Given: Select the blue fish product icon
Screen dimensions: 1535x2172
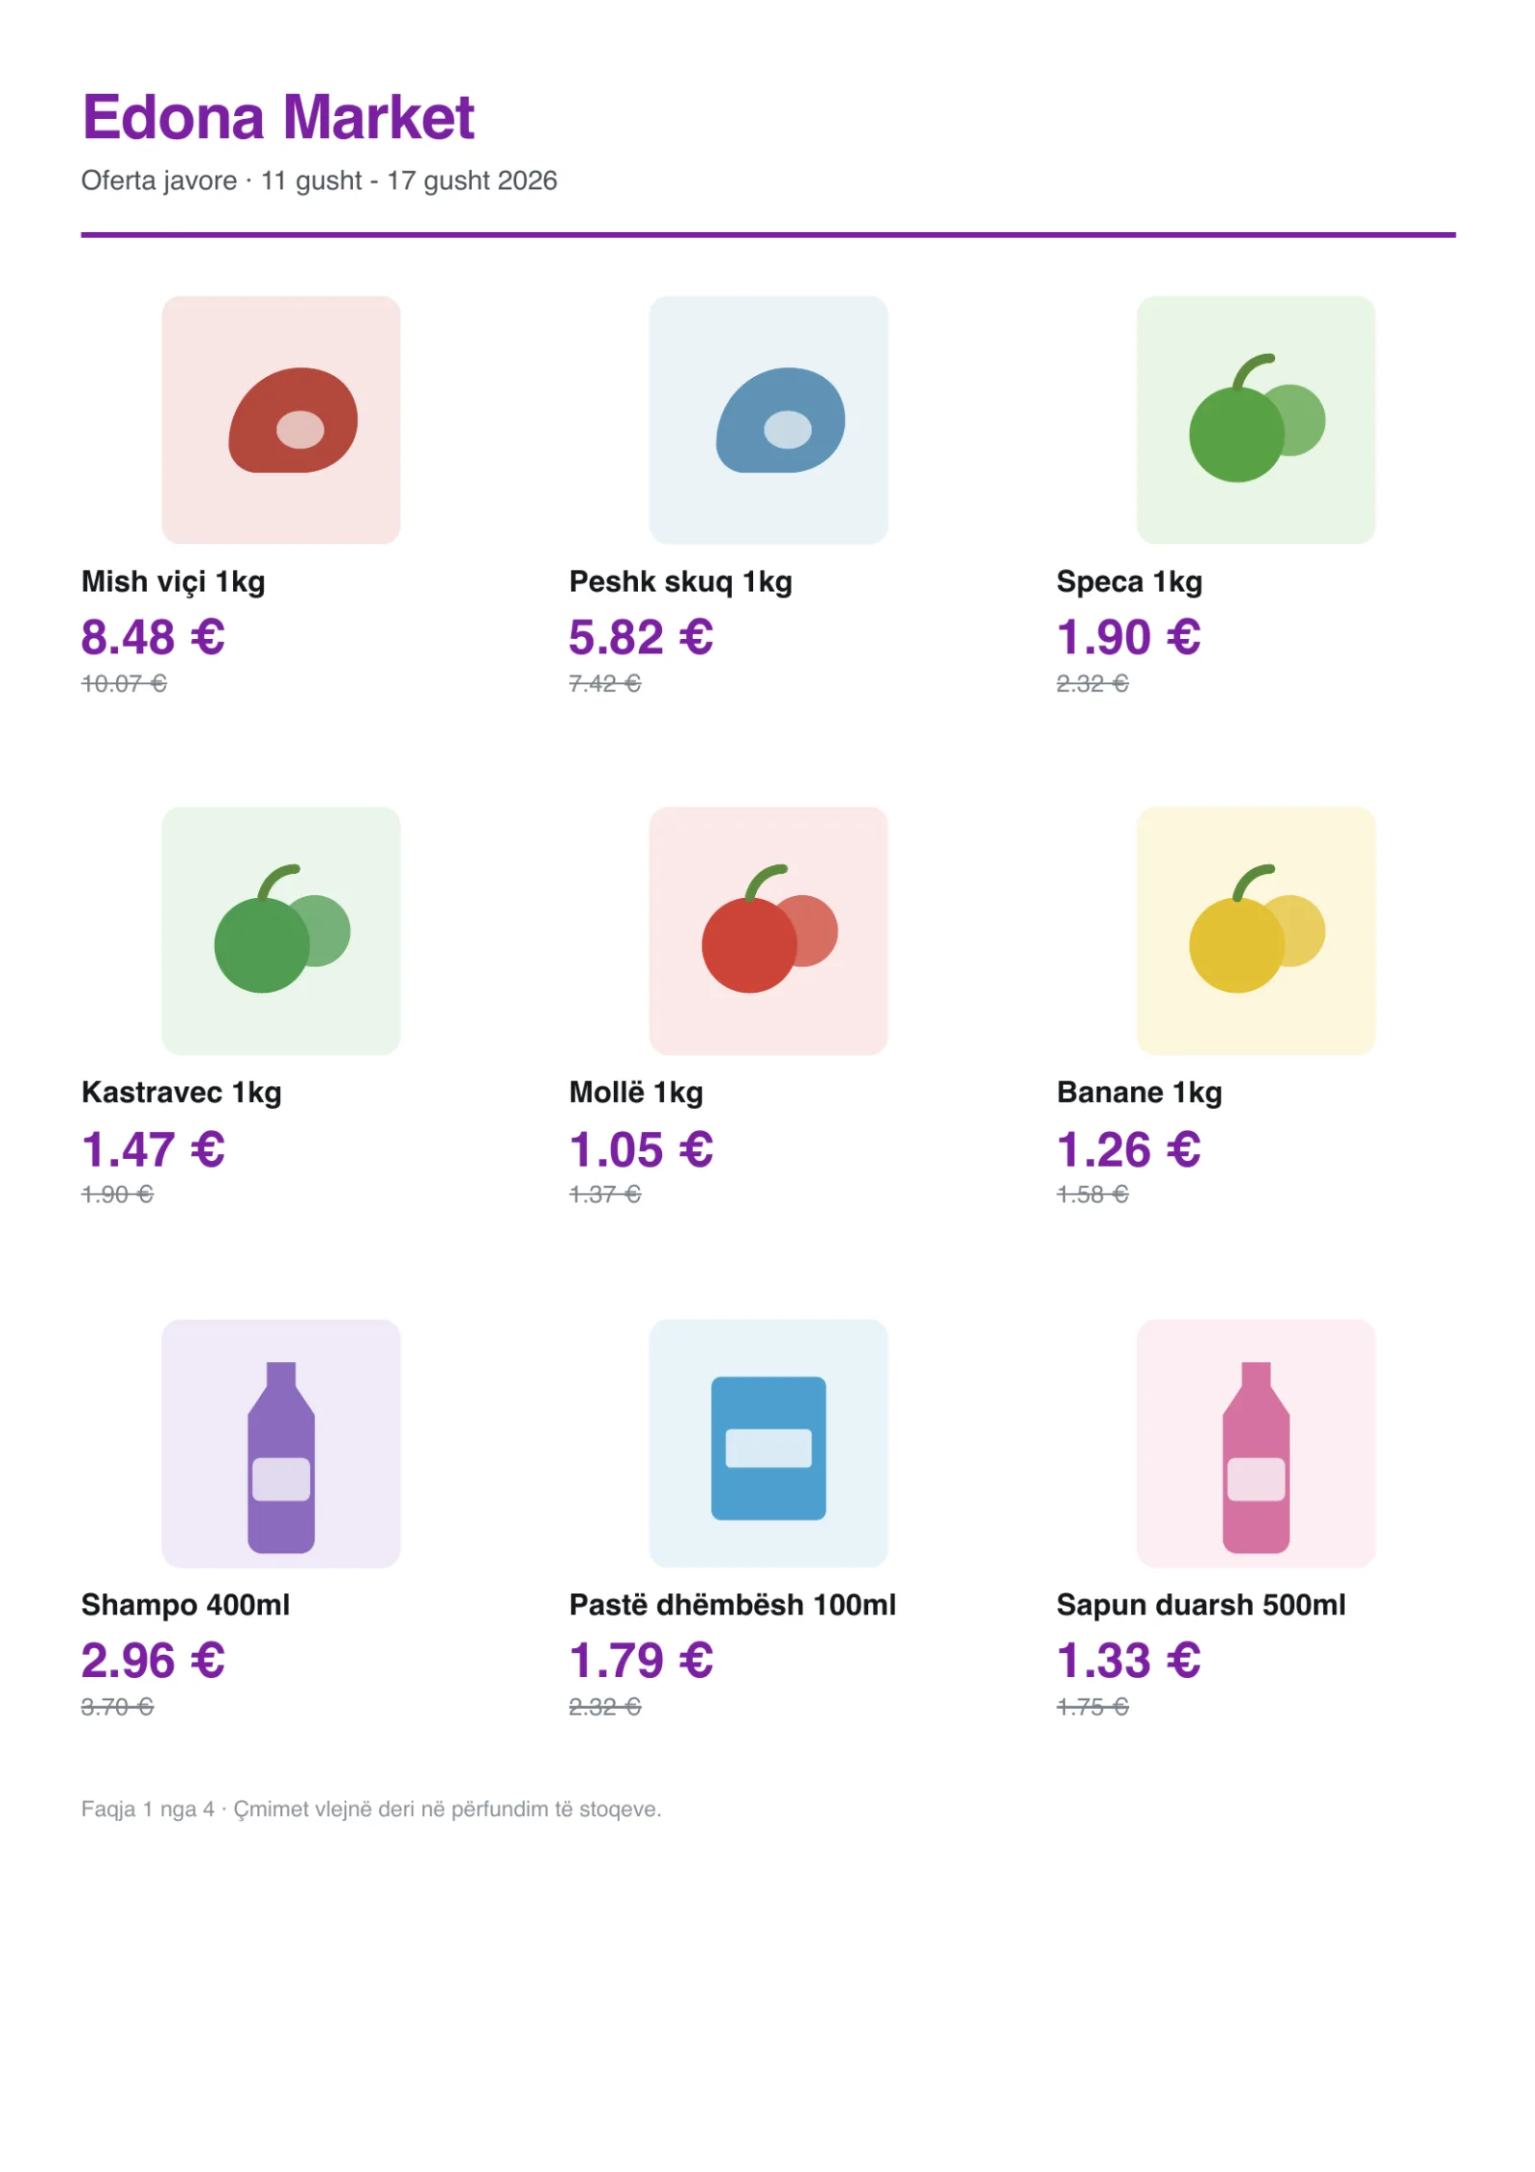Looking at the screenshot, I should 768,419.
